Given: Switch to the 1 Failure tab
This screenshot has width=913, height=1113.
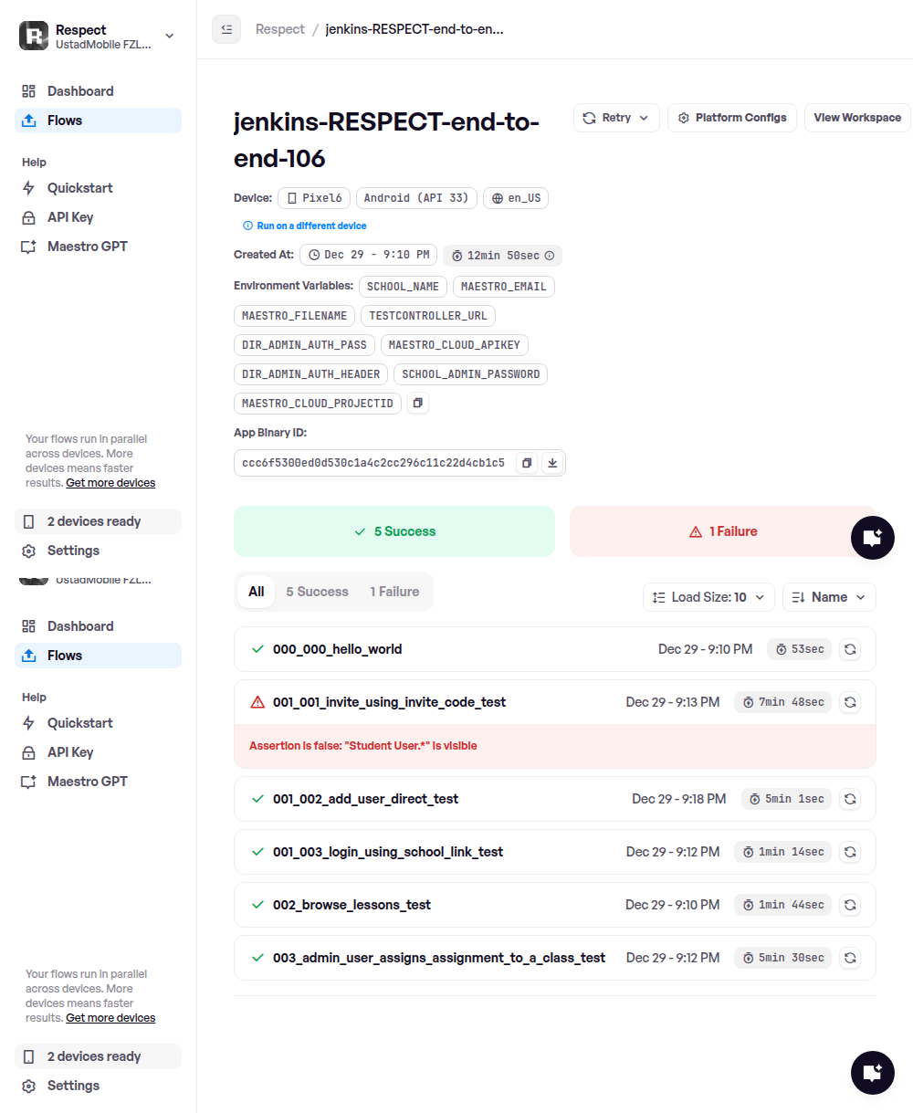Looking at the screenshot, I should tap(394, 592).
